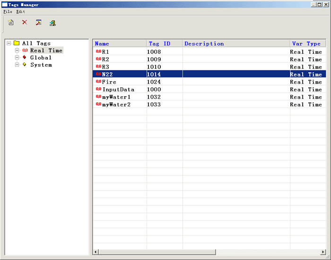This screenshot has height=260, width=331.
Task: Click Tag ID value 1000
Action: pyautogui.click(x=154, y=89)
